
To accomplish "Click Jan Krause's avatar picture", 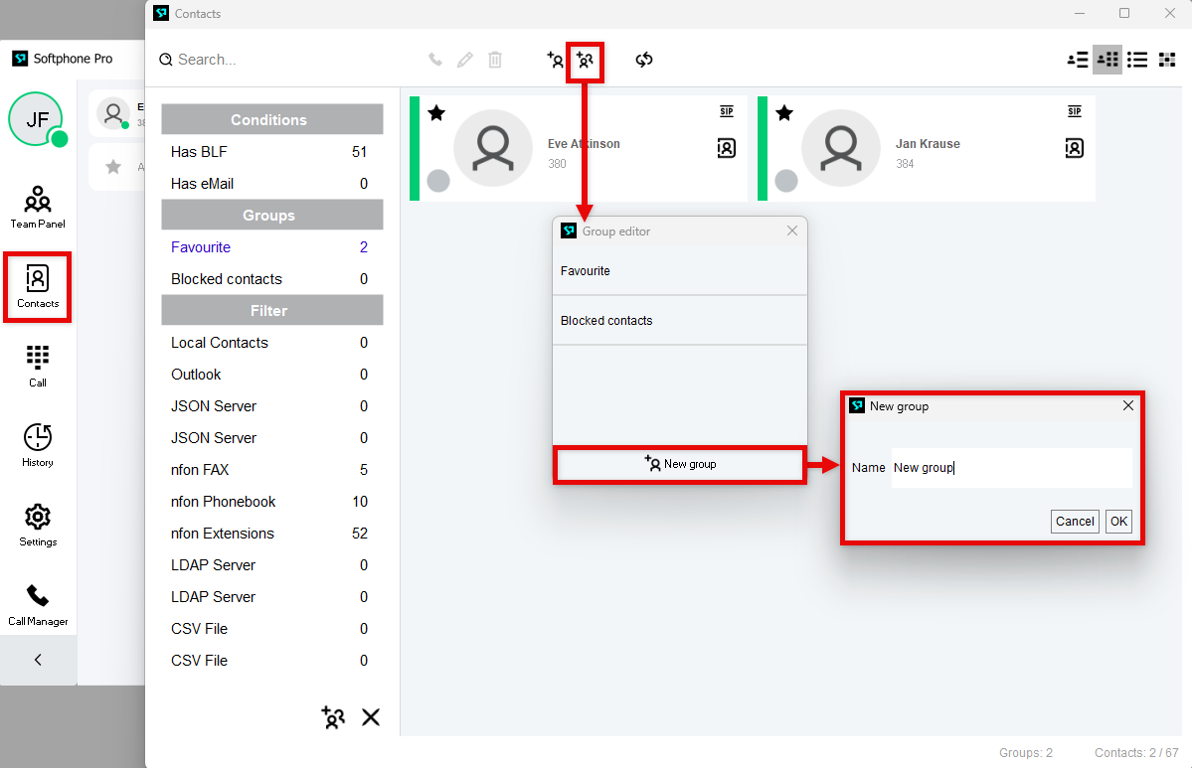I will pyautogui.click(x=841, y=147).
